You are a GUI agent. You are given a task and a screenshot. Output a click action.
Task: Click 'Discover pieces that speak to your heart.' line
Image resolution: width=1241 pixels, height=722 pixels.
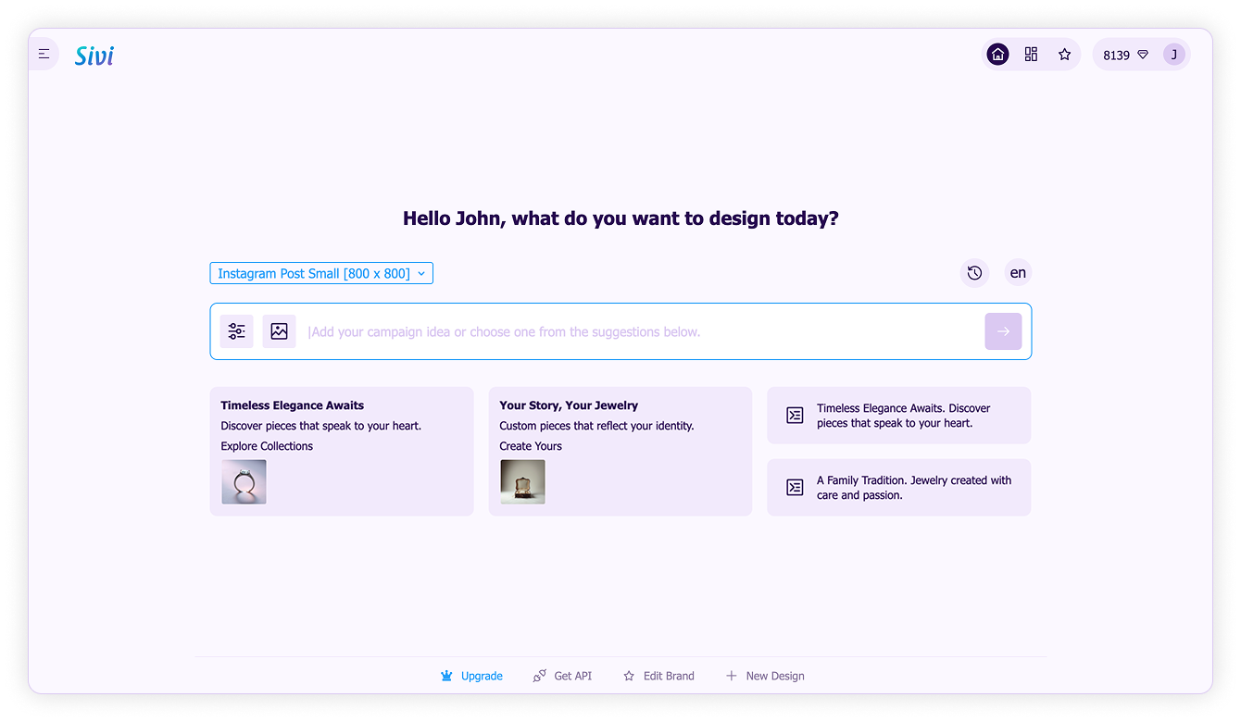click(x=320, y=426)
